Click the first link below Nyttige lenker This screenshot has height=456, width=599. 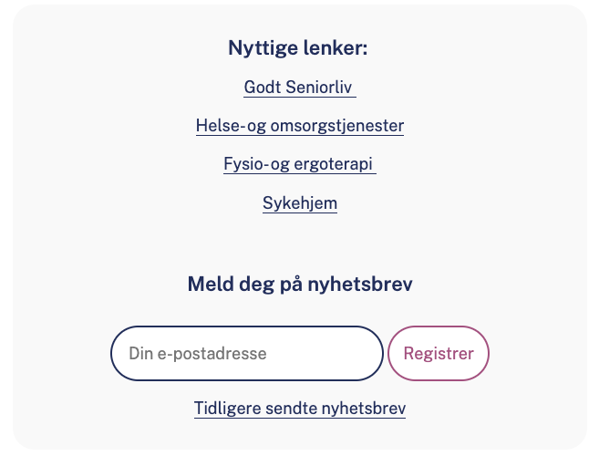[298, 88]
